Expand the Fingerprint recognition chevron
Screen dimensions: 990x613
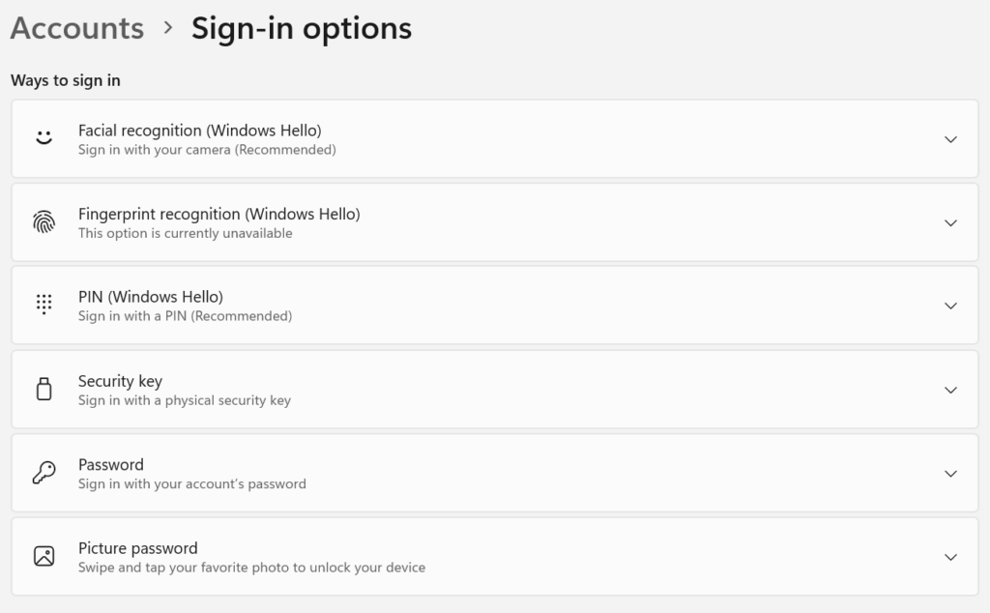[950, 222]
